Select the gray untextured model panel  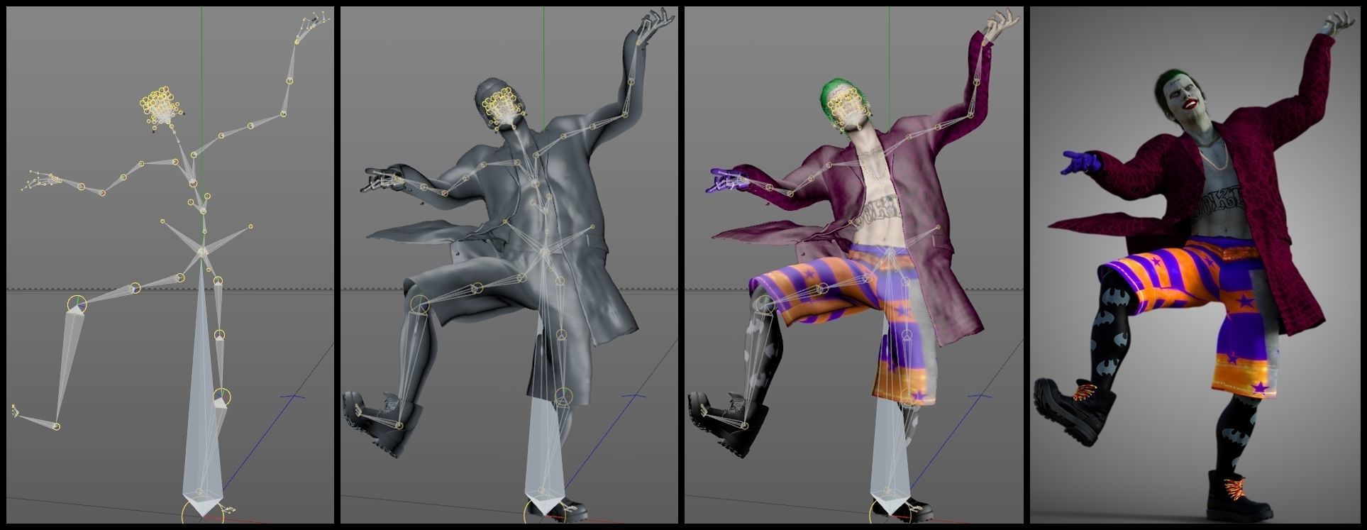pyautogui.click(x=509, y=265)
